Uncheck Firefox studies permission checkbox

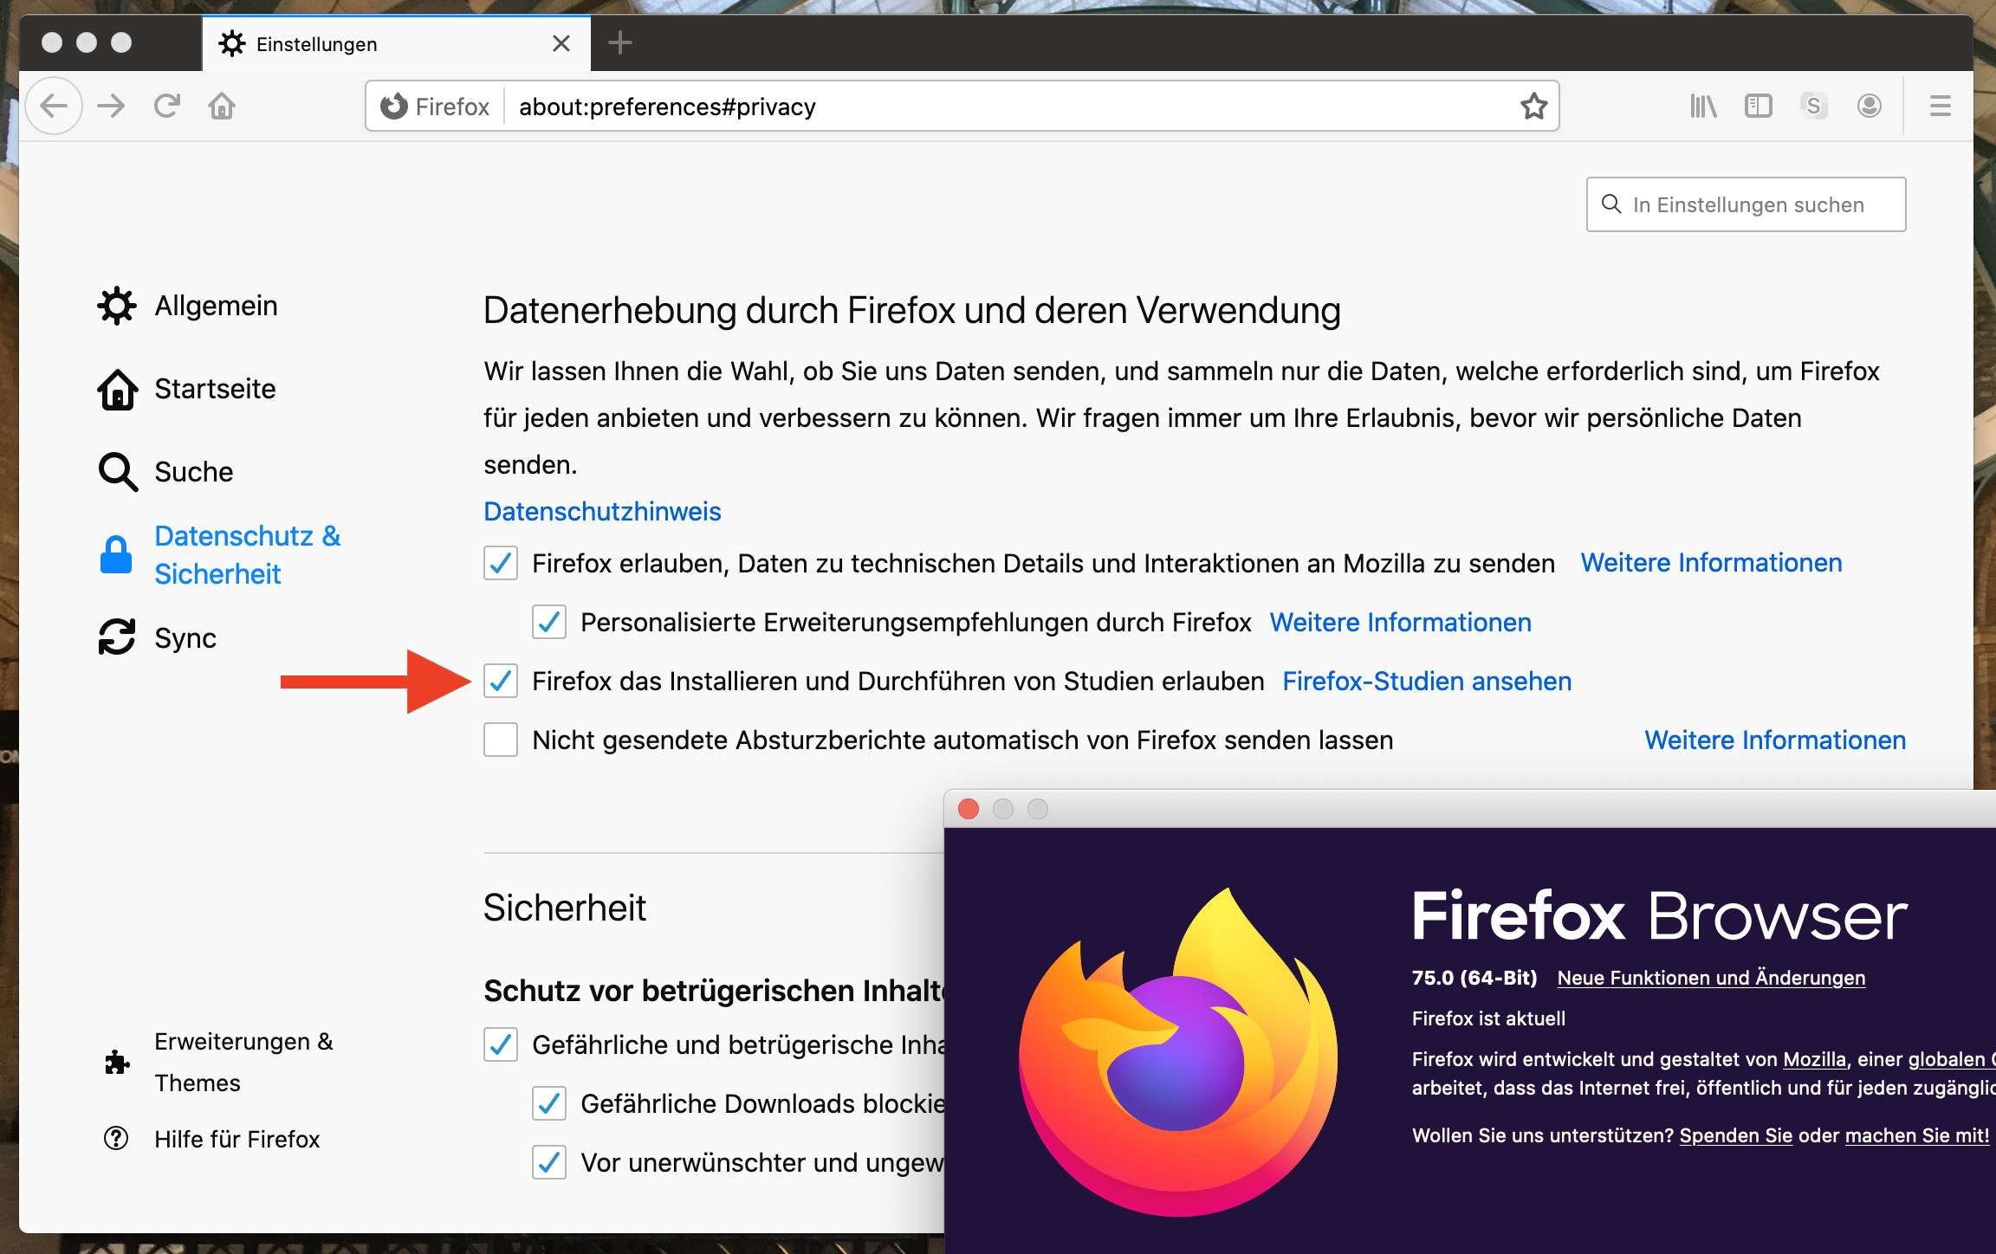click(501, 681)
